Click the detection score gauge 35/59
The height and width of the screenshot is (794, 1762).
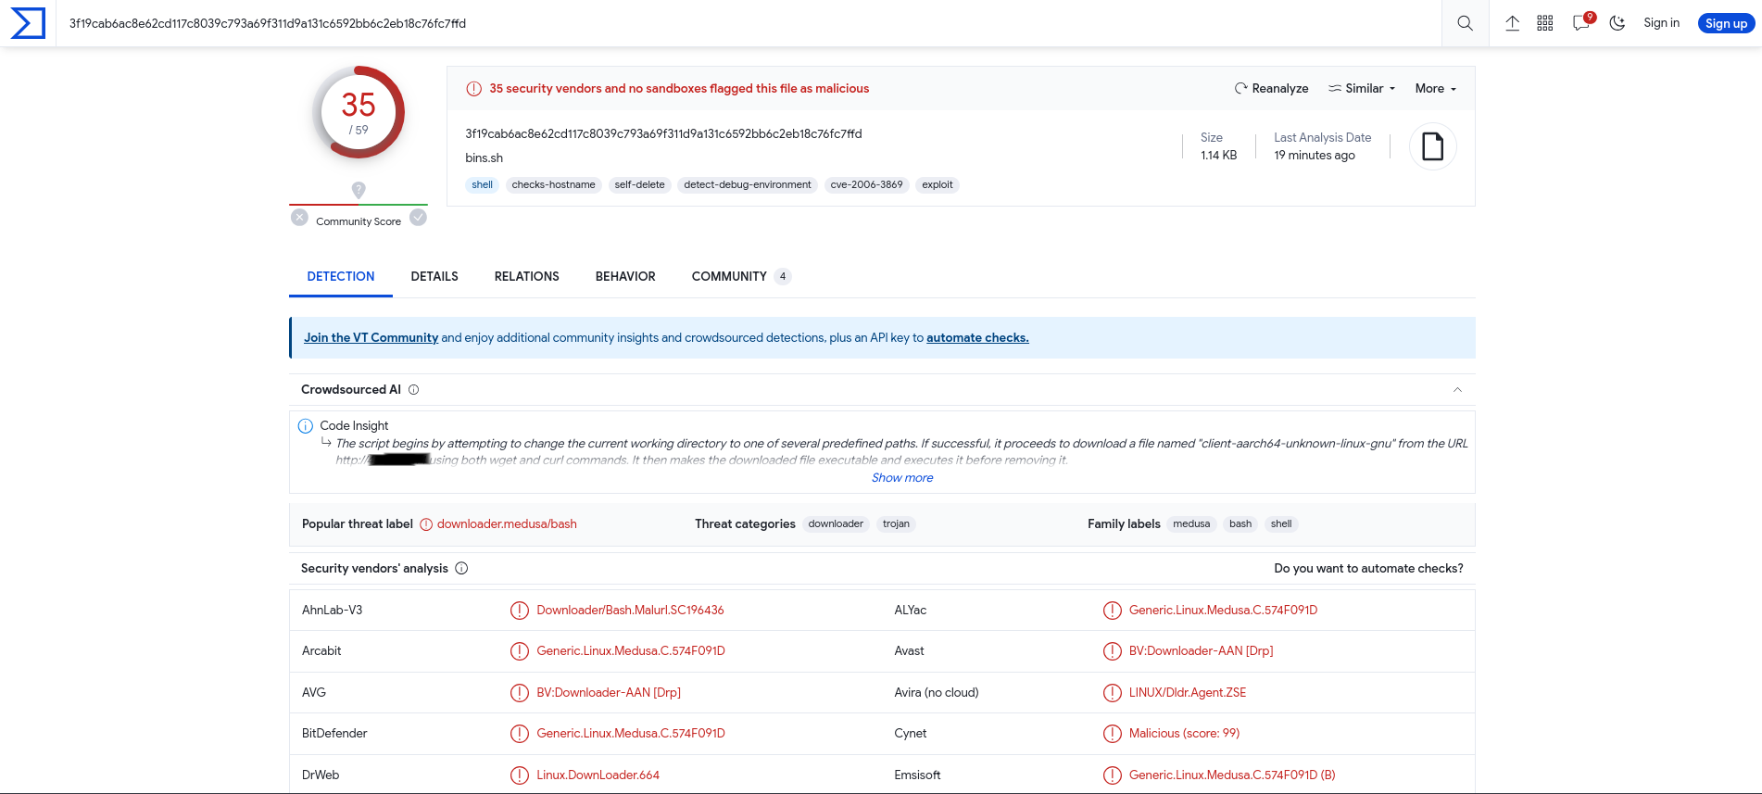[x=359, y=112]
